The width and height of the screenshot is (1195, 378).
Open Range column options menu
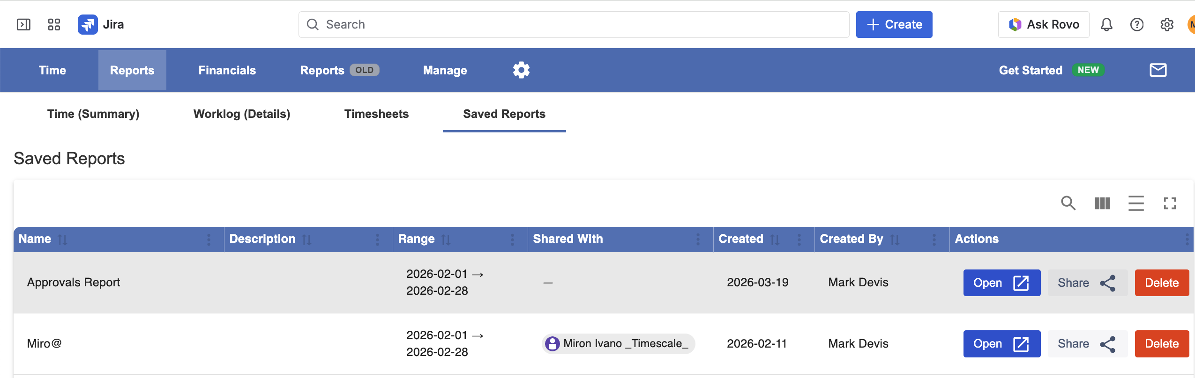[512, 240]
